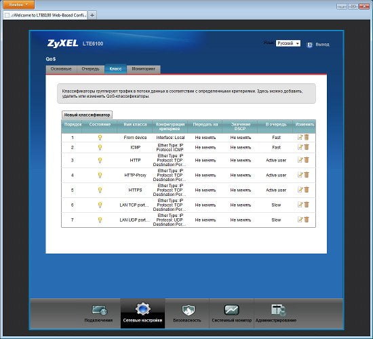Open the Безопасность shield icon
Screen dimensions: 373x339
(x=188, y=310)
